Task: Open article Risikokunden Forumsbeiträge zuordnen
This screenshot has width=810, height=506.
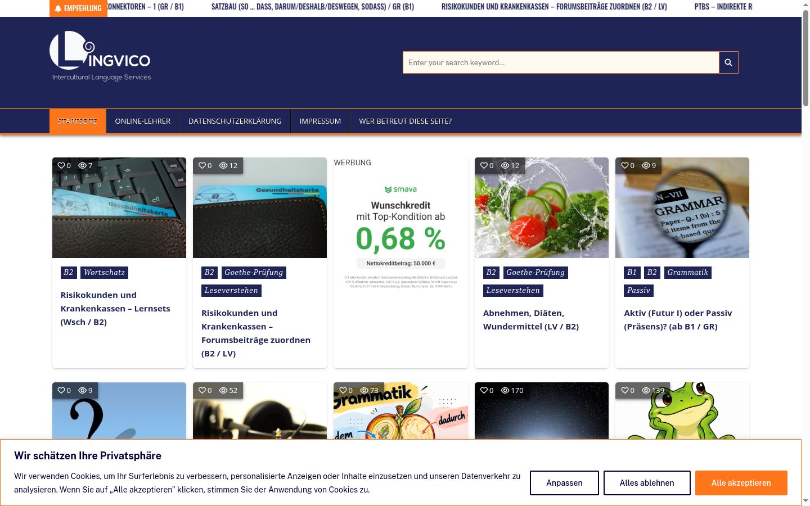Action: pos(256,333)
